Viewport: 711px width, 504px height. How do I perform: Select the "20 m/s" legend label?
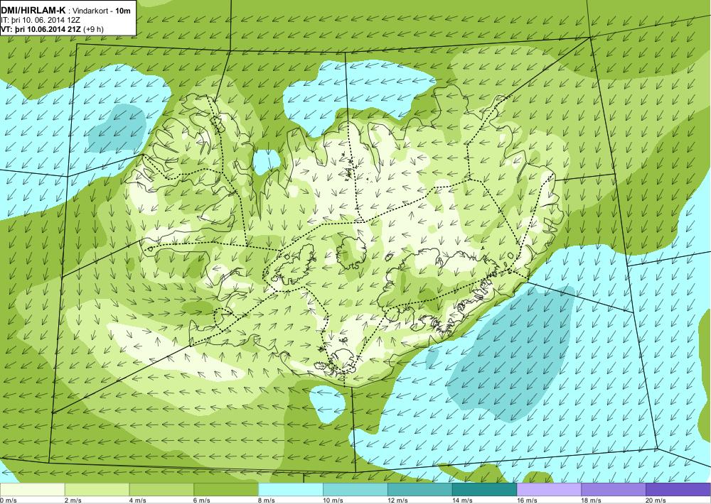(656, 500)
